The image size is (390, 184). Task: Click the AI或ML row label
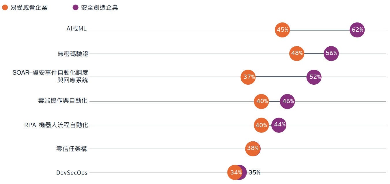point(76,29)
